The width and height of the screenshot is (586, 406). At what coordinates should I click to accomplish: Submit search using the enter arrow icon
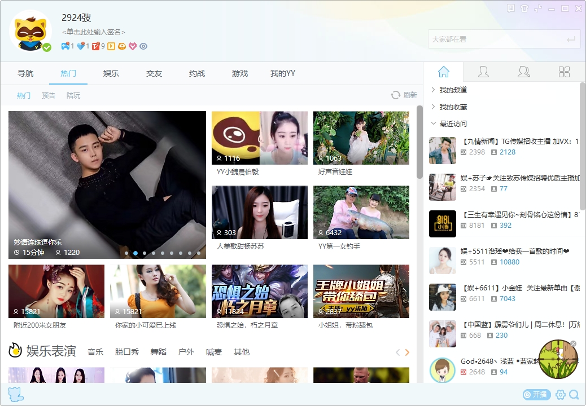click(x=571, y=39)
